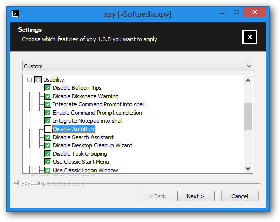The width and height of the screenshot is (280, 222).
Task: Toggle Integrate Command Prompt into shell checkbox
Action: 48,104
